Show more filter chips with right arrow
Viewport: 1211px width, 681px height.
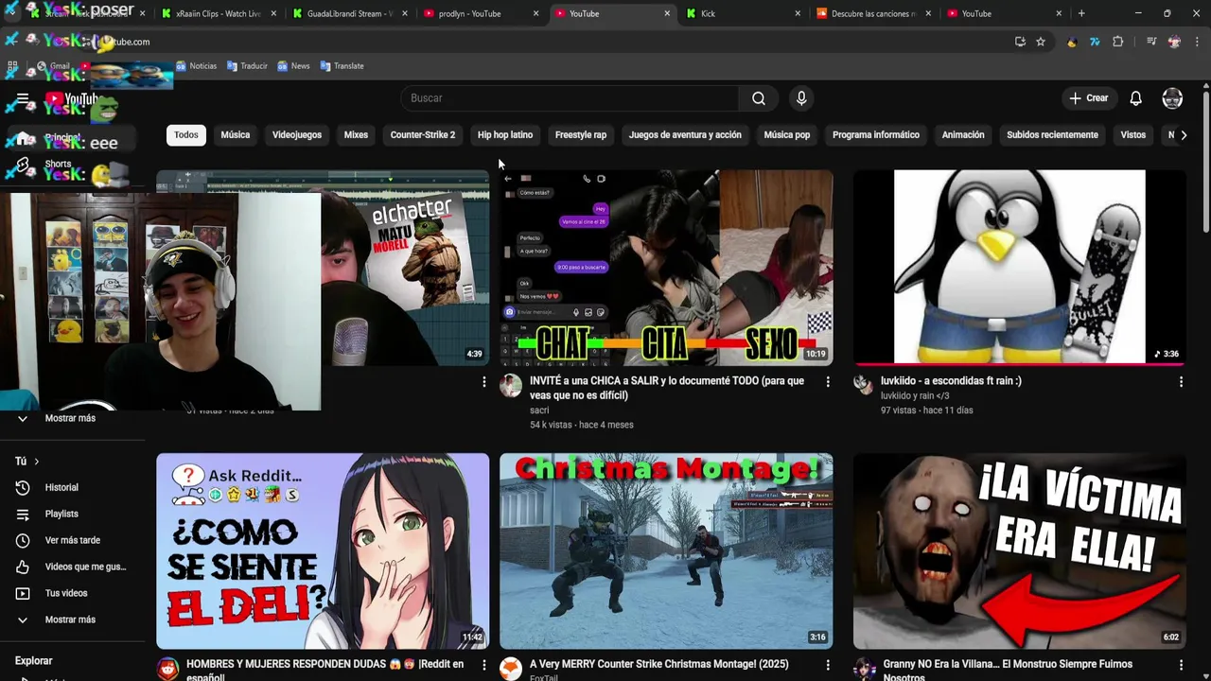(x=1184, y=135)
